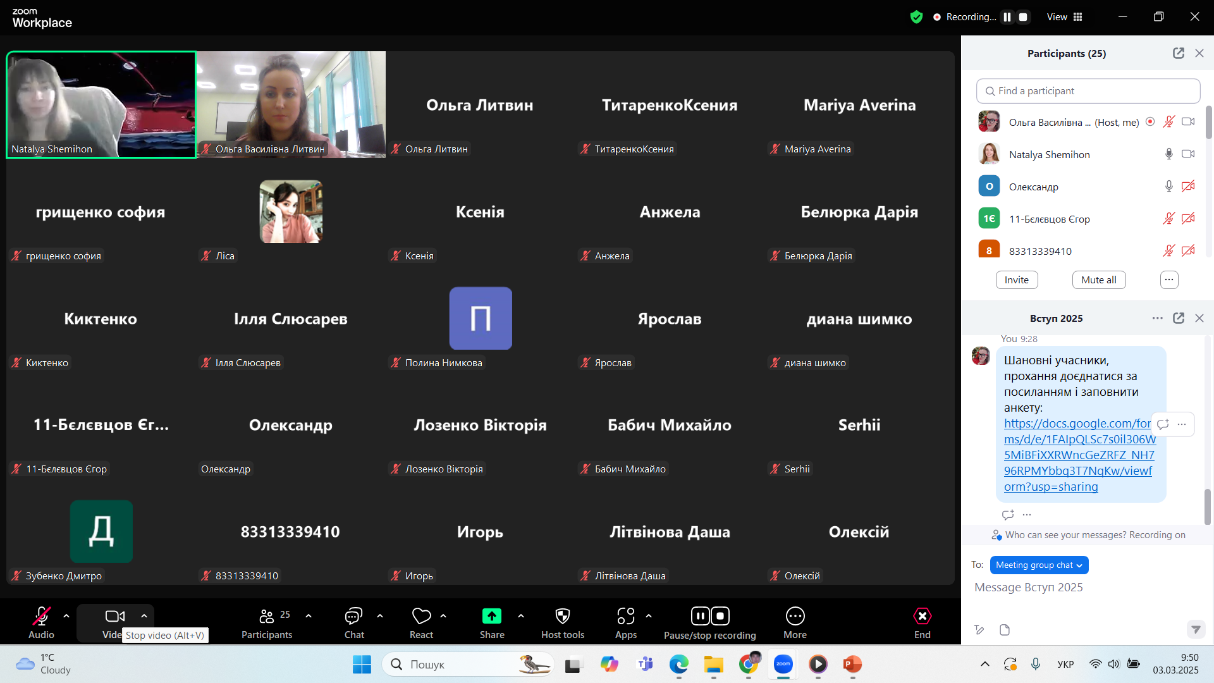Change layout with the View button
1214x683 pixels.
(x=1065, y=17)
